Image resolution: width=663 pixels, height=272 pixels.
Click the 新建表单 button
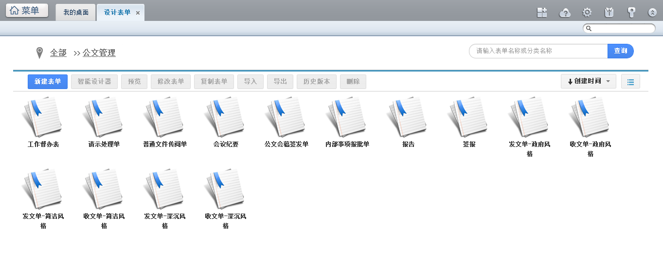point(48,82)
